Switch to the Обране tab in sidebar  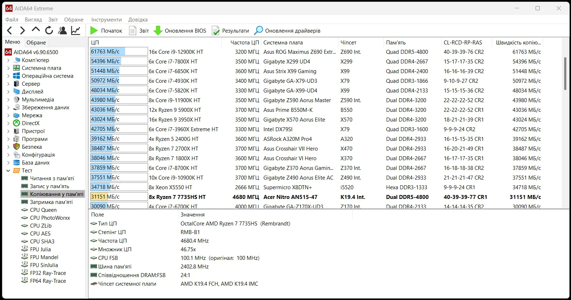[36, 42]
